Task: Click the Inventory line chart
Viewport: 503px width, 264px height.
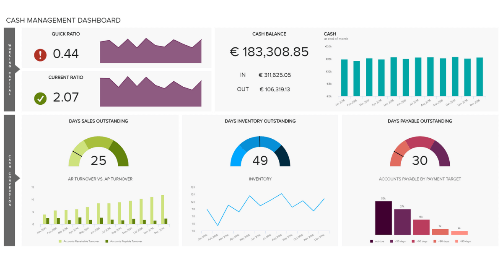Action: [266, 210]
